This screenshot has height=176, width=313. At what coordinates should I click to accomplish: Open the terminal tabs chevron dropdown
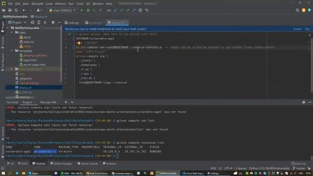coord(72,102)
